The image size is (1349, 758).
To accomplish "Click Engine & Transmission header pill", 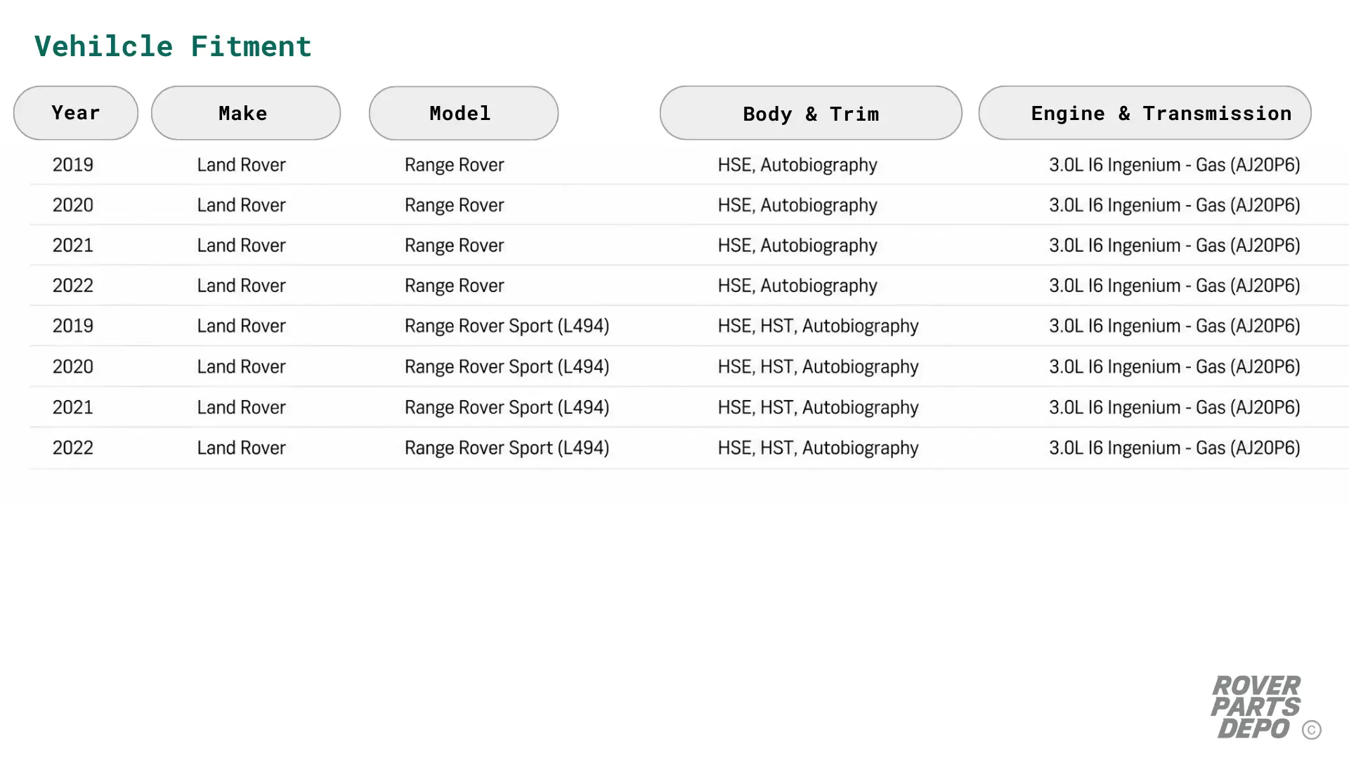I will click(1145, 113).
